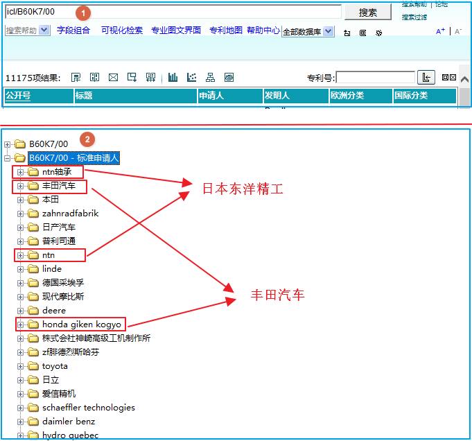Click the bar chart analysis icon
The height and width of the screenshot is (441, 472).
pos(173,77)
